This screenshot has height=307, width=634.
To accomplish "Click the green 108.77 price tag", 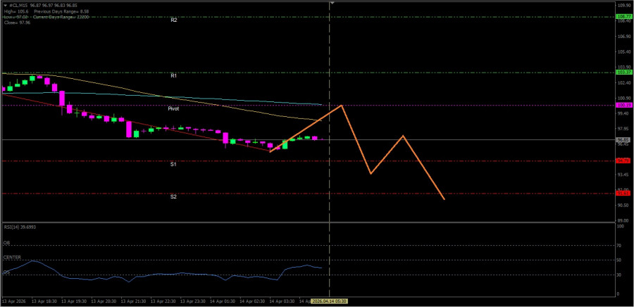I will point(623,16).
